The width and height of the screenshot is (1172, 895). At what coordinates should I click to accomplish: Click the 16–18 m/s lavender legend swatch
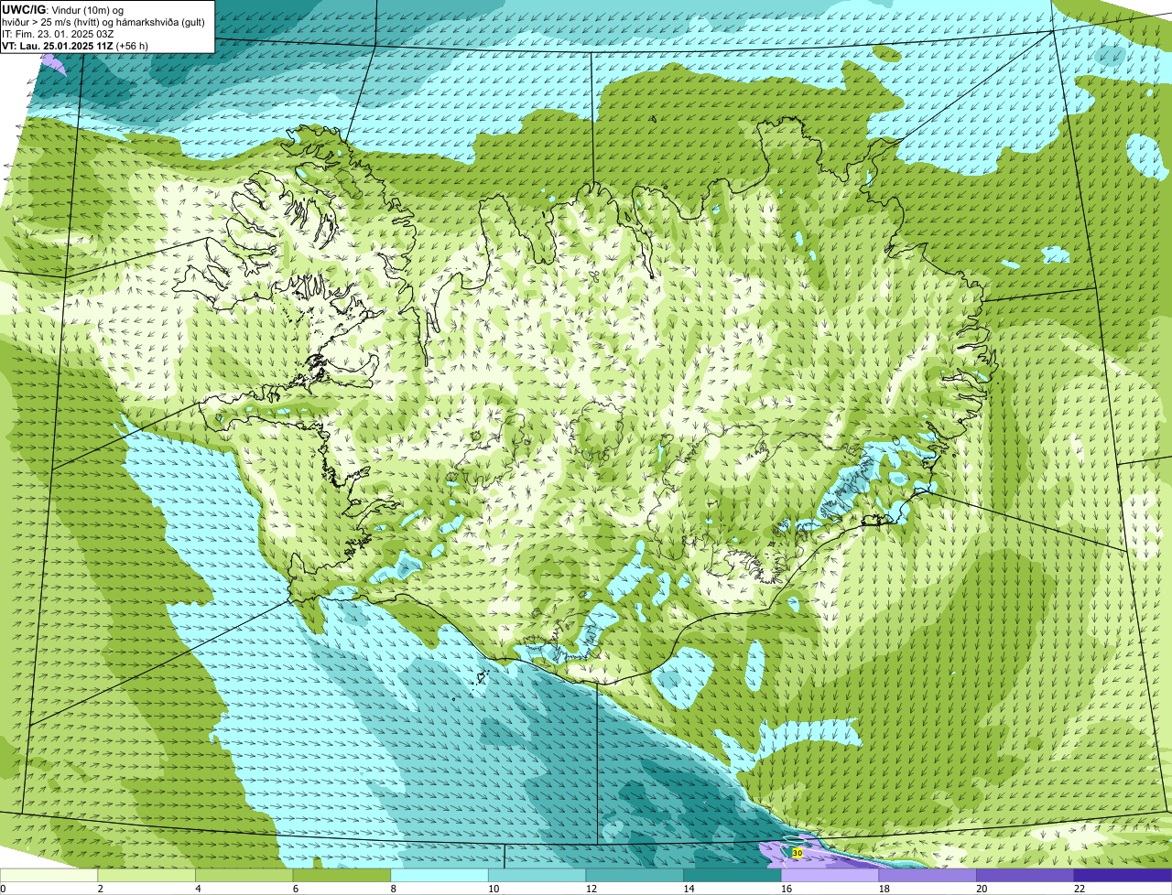[x=830, y=875]
